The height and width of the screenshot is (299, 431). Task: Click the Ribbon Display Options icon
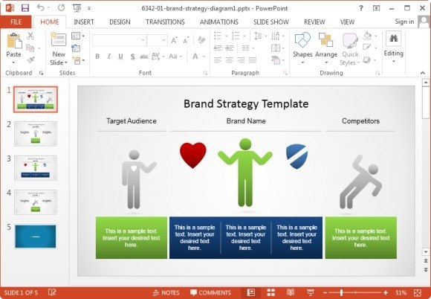coord(376,8)
